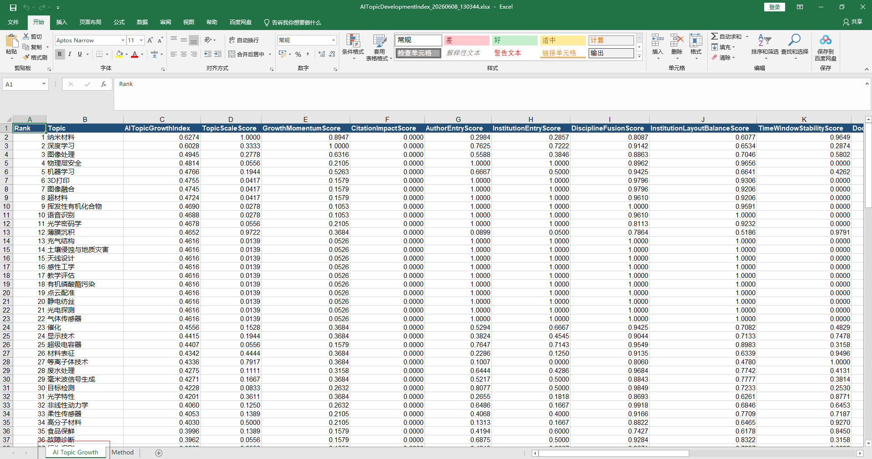Click the horizontal scrollbar thumb
The height and width of the screenshot is (459, 872).
[614, 453]
